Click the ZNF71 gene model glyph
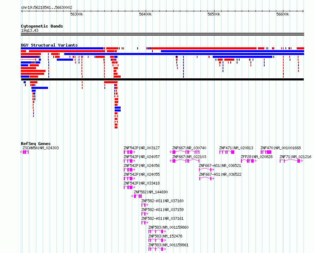This screenshot has width=314, height=253. (291, 161)
